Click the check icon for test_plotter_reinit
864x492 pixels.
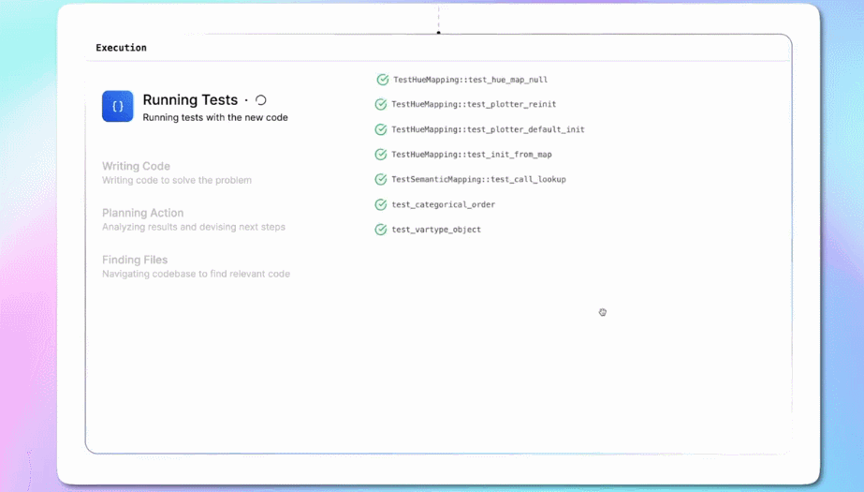381,104
